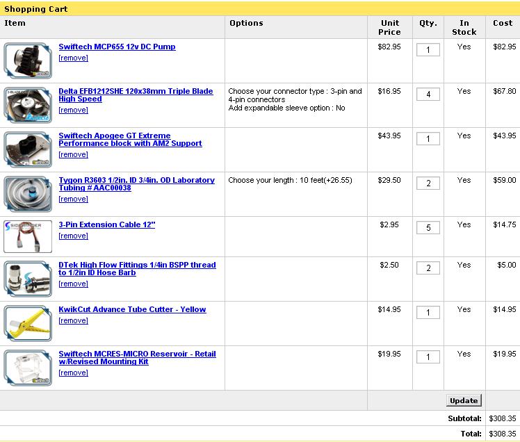Open Swiftech MCP655 12v DC Pump link
Image resolution: width=520 pixels, height=442 pixels.
(x=117, y=47)
